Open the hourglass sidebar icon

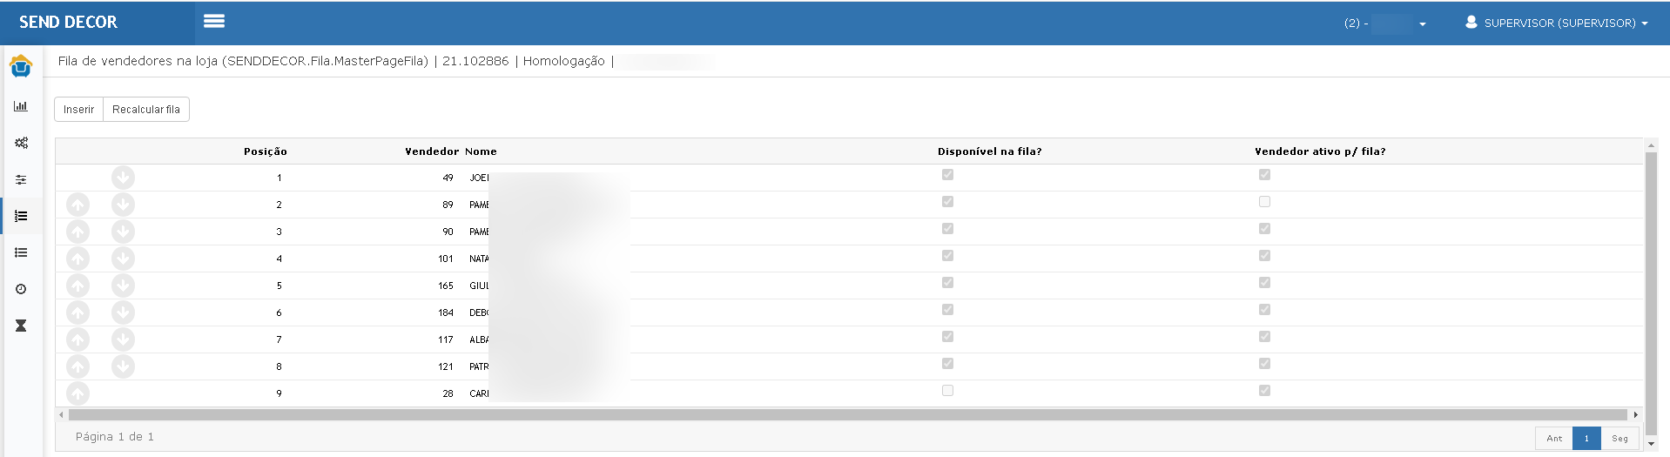(21, 326)
